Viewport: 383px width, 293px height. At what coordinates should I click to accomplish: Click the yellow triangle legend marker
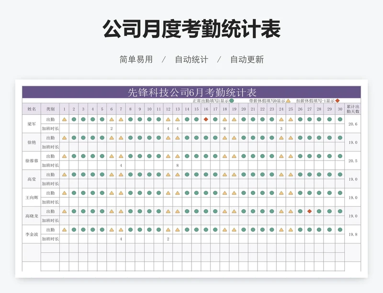coord(288,100)
